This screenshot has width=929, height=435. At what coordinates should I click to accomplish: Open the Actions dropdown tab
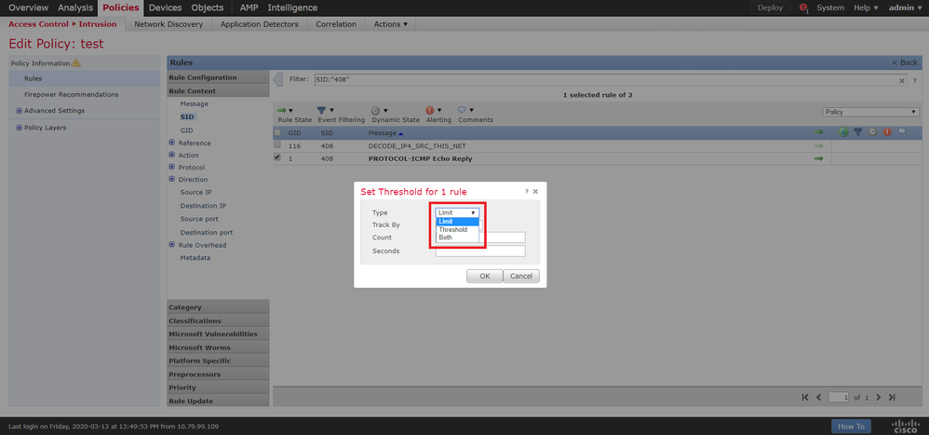coord(390,24)
